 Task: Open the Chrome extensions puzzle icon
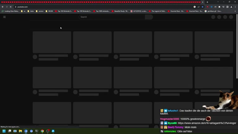(x=219, y=7)
